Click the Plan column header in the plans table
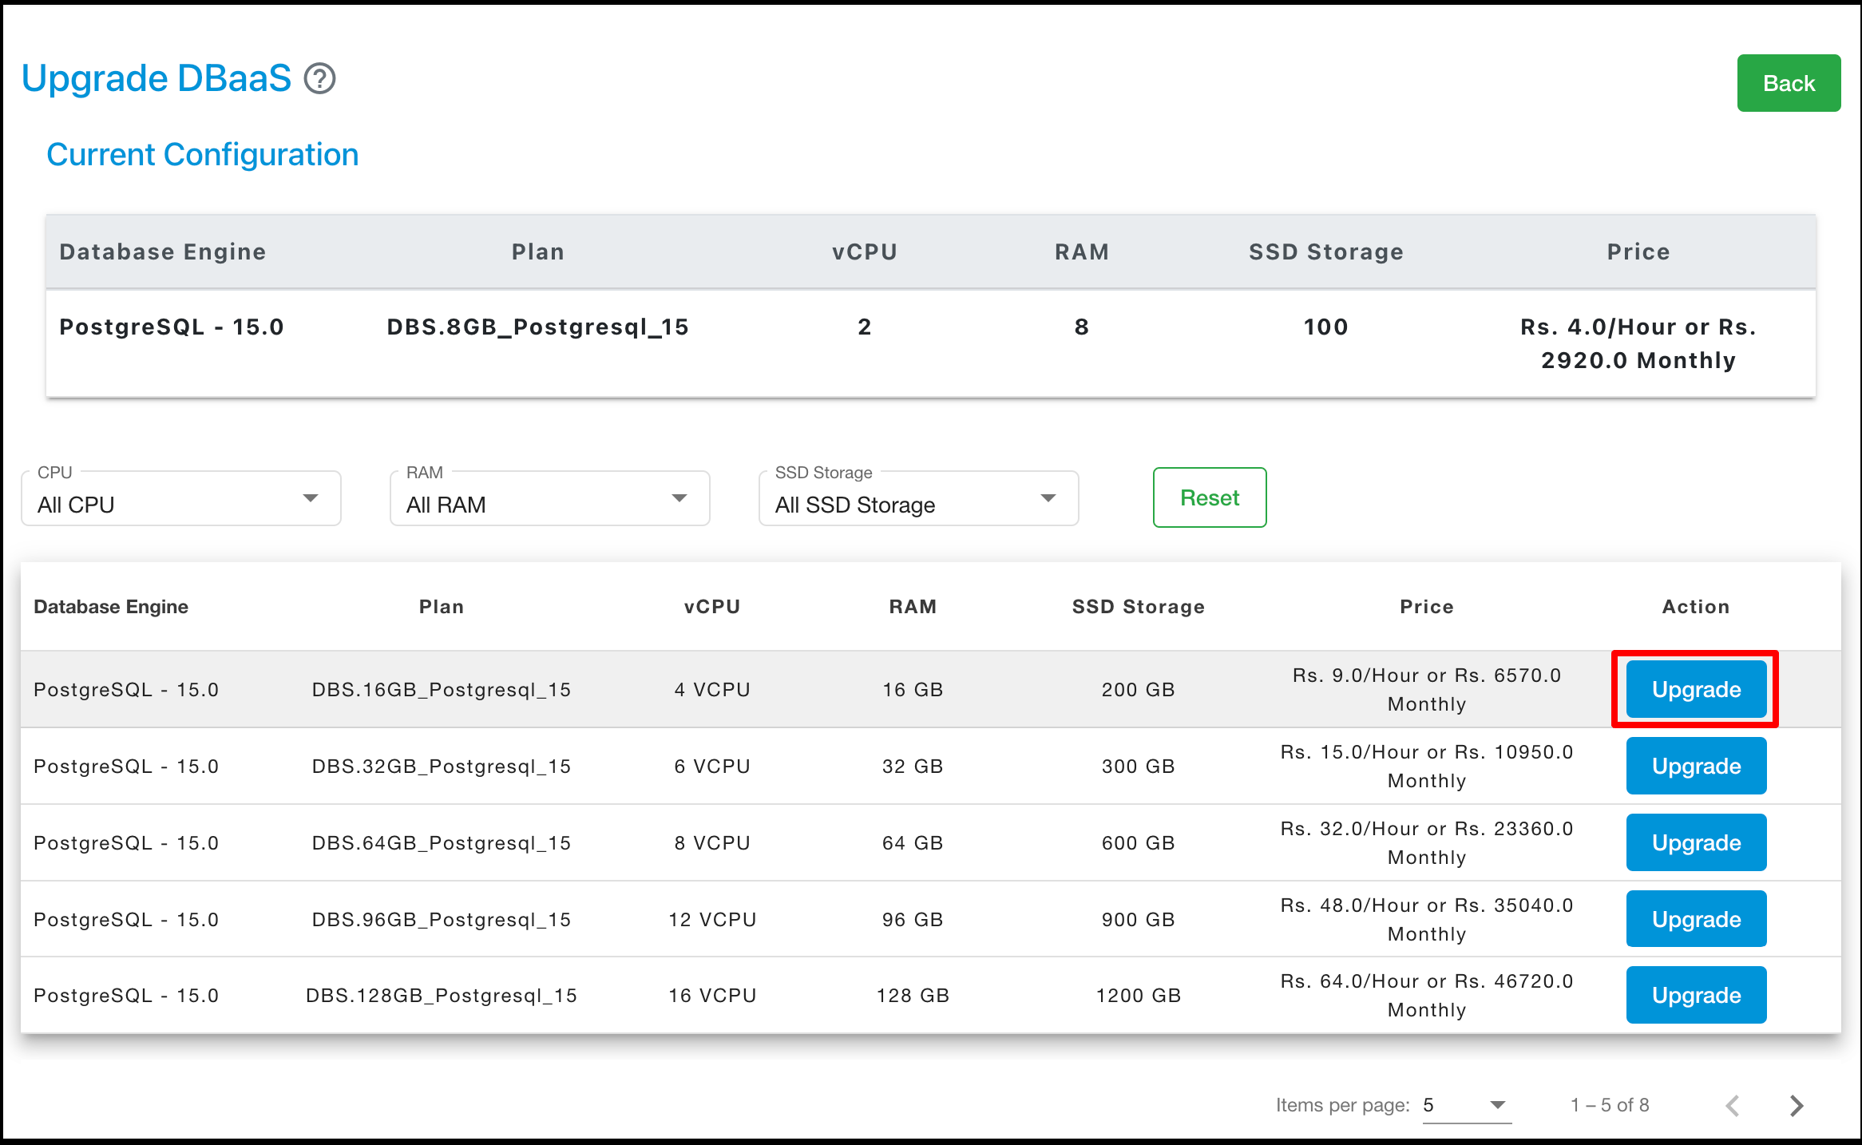This screenshot has height=1145, width=1862. click(x=442, y=607)
